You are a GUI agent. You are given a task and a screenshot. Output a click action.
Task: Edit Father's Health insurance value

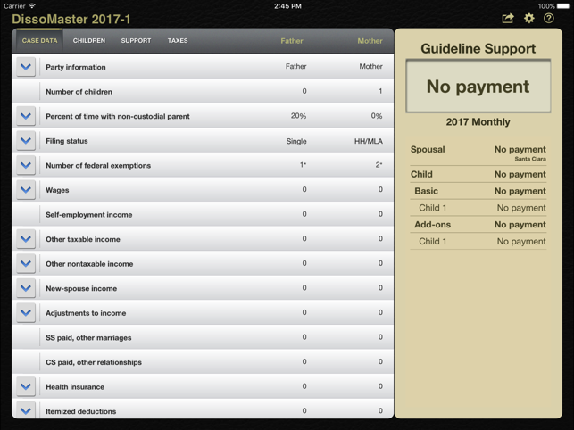coord(304,386)
